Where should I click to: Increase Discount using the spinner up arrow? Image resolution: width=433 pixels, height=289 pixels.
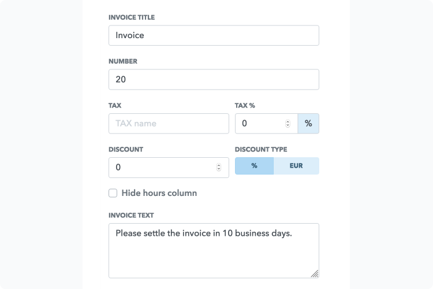coord(219,165)
